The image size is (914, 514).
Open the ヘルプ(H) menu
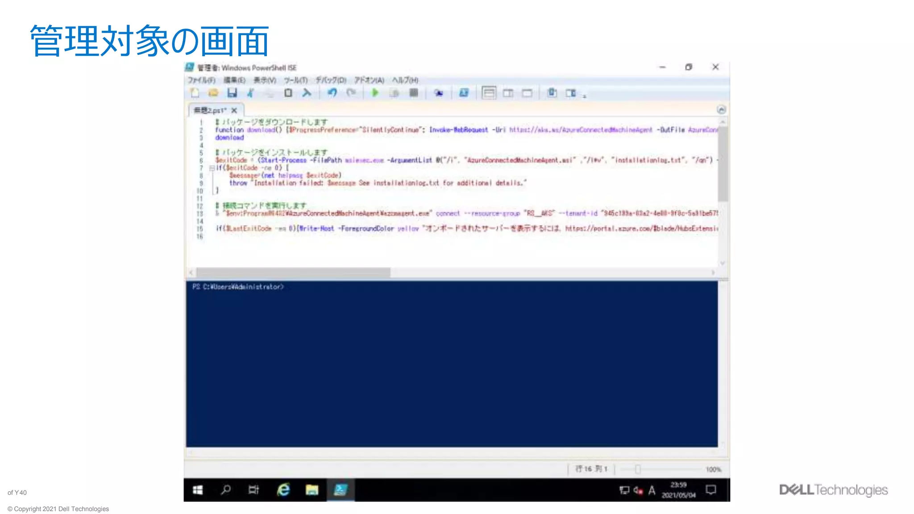tap(405, 80)
